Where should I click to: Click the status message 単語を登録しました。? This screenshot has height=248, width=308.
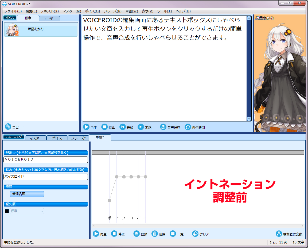coord(20,242)
